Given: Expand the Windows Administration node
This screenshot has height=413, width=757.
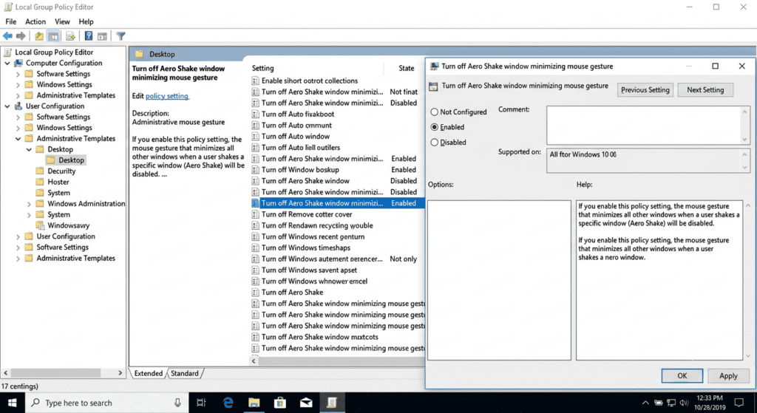Looking at the screenshot, I should pos(29,204).
